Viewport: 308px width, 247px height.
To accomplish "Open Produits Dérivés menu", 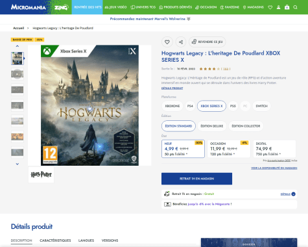I will [176, 7].
